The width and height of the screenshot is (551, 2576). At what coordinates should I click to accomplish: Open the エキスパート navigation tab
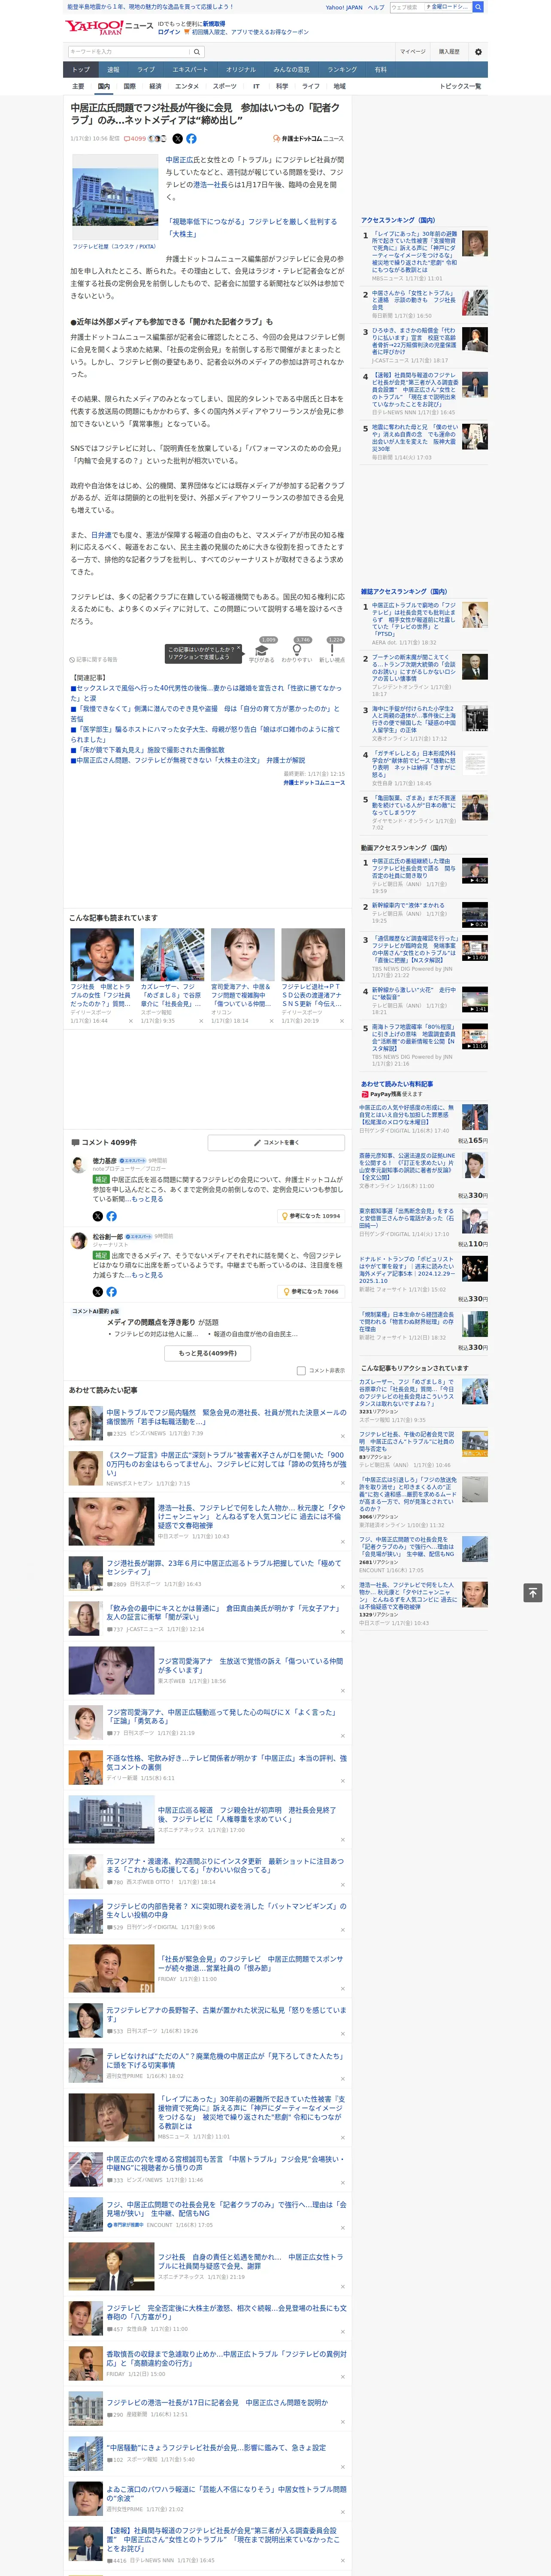(190, 70)
